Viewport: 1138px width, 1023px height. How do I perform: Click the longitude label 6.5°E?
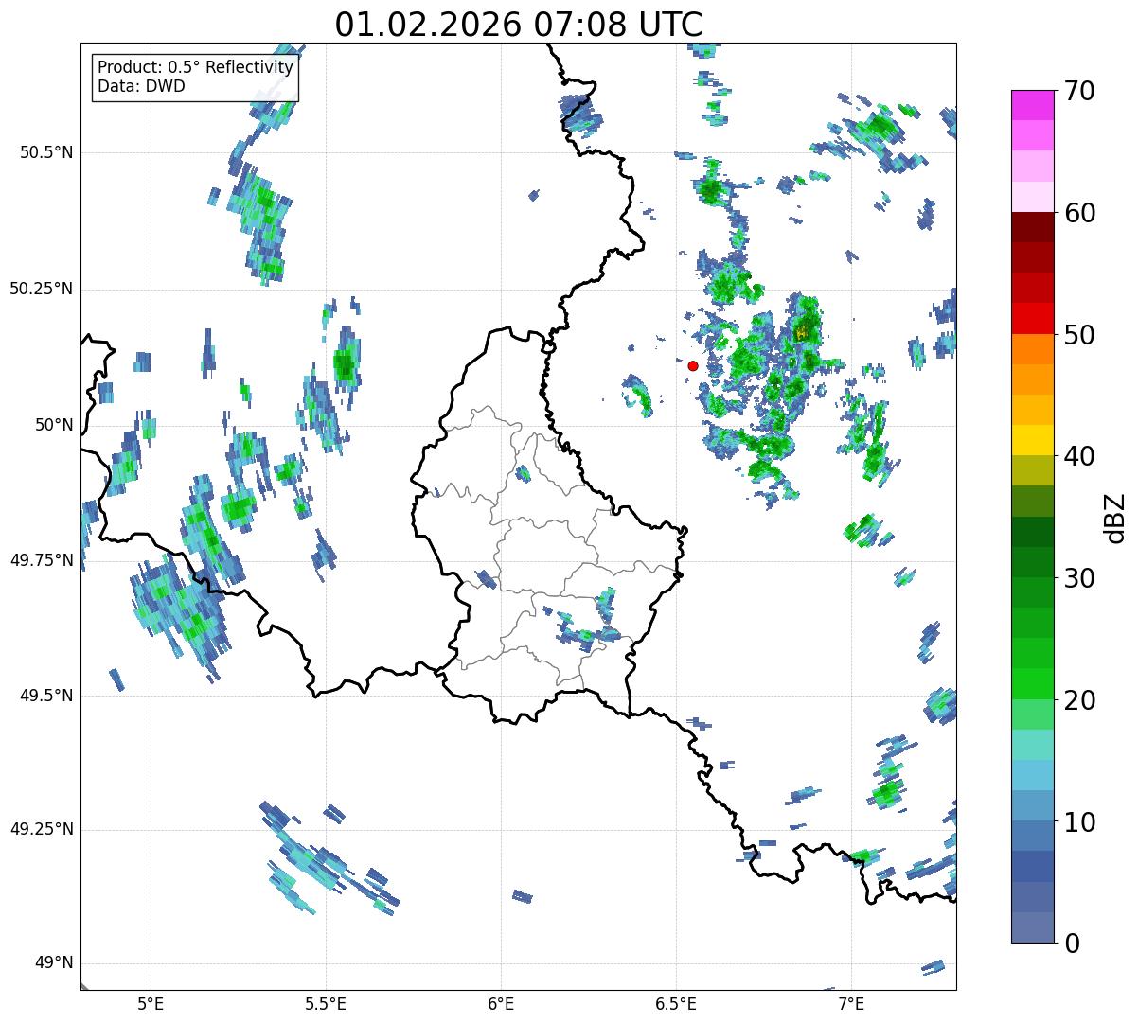[x=676, y=1003]
